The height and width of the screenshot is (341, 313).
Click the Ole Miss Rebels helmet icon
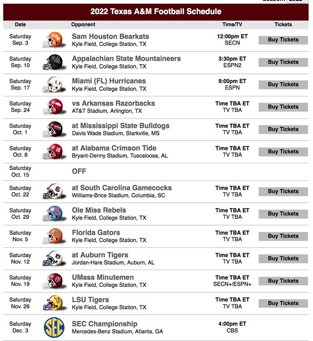point(53,214)
